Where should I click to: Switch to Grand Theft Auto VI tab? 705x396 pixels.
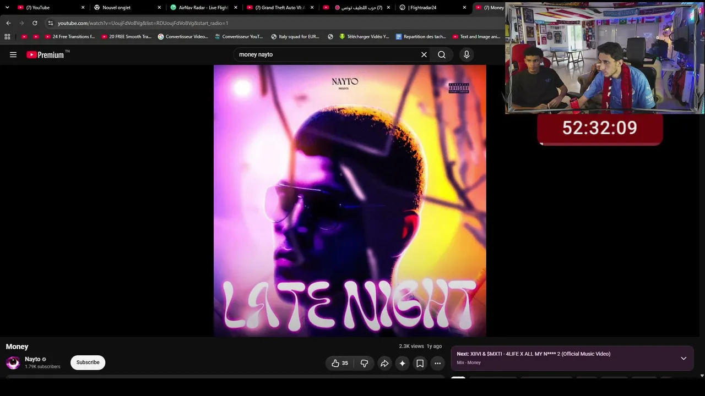[279, 8]
